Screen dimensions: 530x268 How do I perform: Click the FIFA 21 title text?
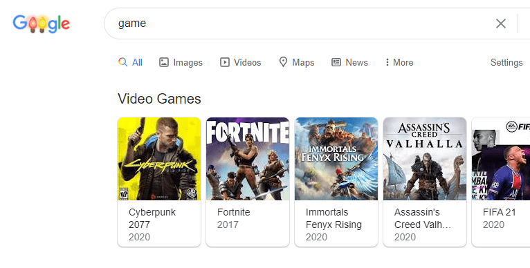[500, 212]
